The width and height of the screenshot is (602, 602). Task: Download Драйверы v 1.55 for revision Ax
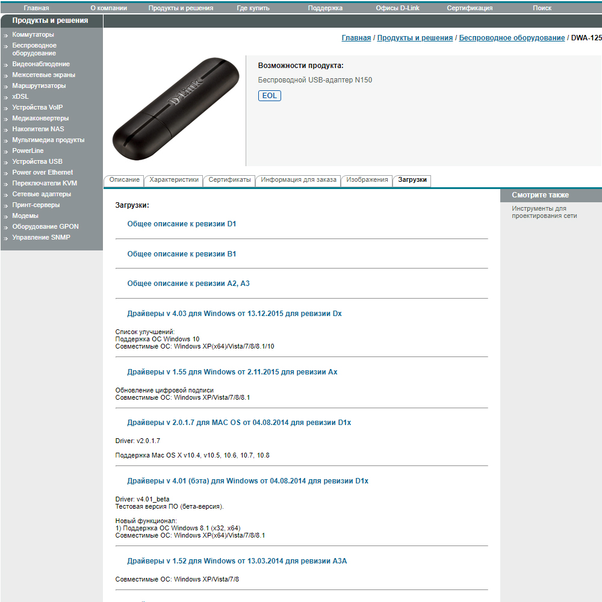pos(232,372)
